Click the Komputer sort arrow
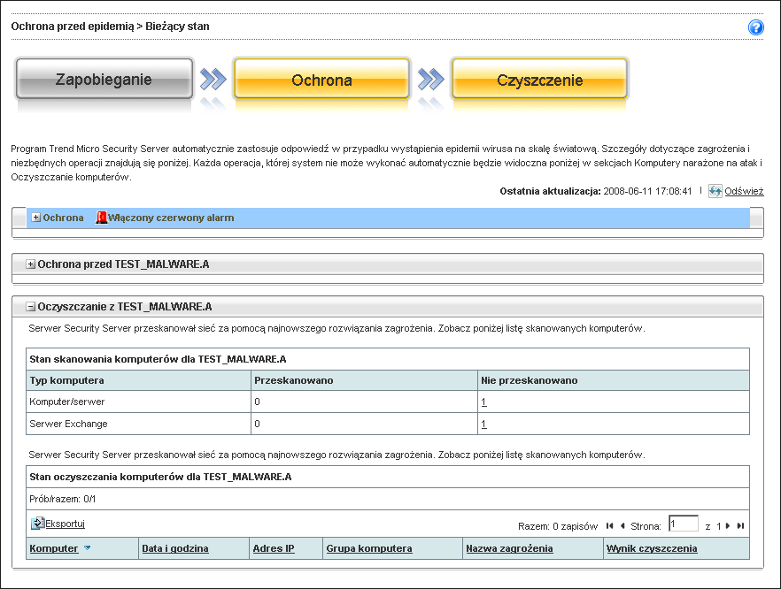781x589 pixels. pyautogui.click(x=87, y=547)
